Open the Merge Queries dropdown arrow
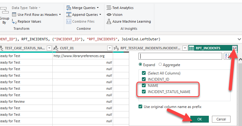Viewport: 242px width, 126px height. click(x=98, y=8)
